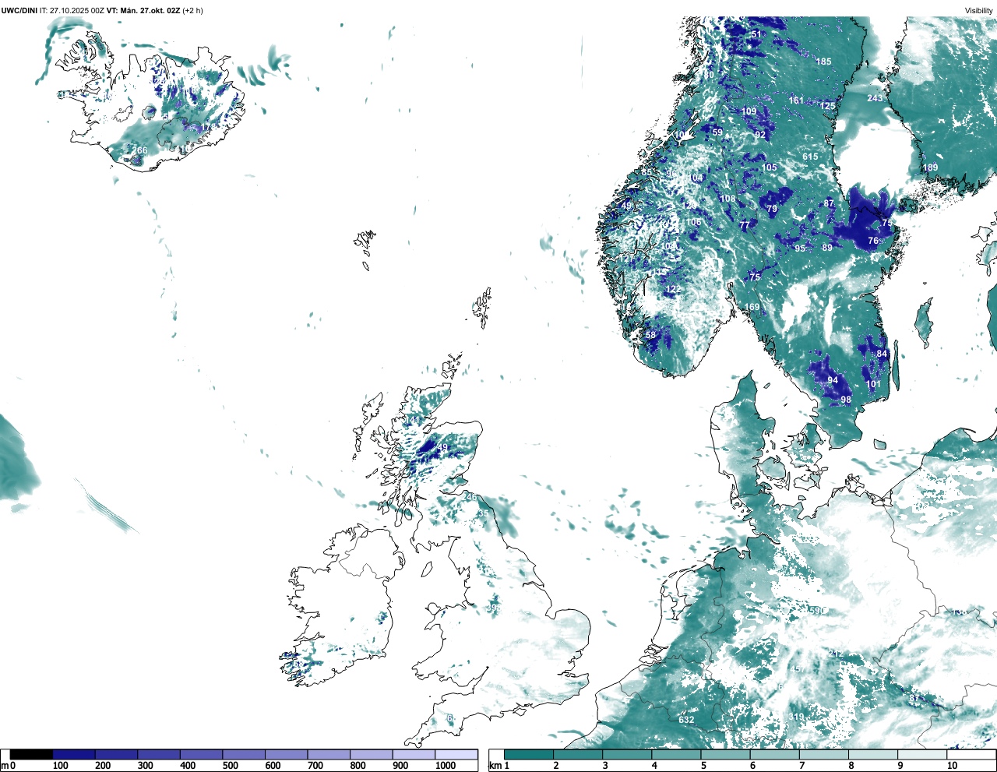997x772 pixels.
Task: Click the '105' visibility value on the map
Action: tap(770, 167)
